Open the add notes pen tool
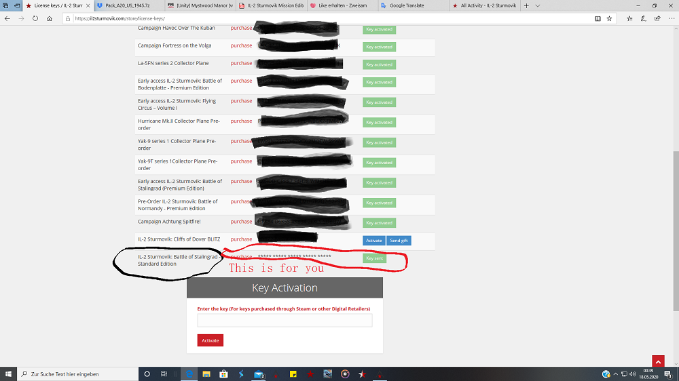 (644, 18)
